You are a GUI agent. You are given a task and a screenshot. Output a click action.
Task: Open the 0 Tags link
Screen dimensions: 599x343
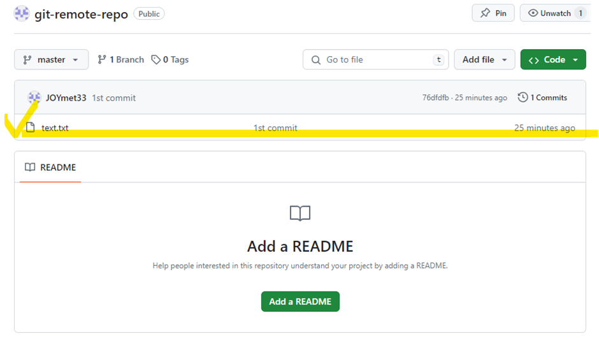[170, 60]
